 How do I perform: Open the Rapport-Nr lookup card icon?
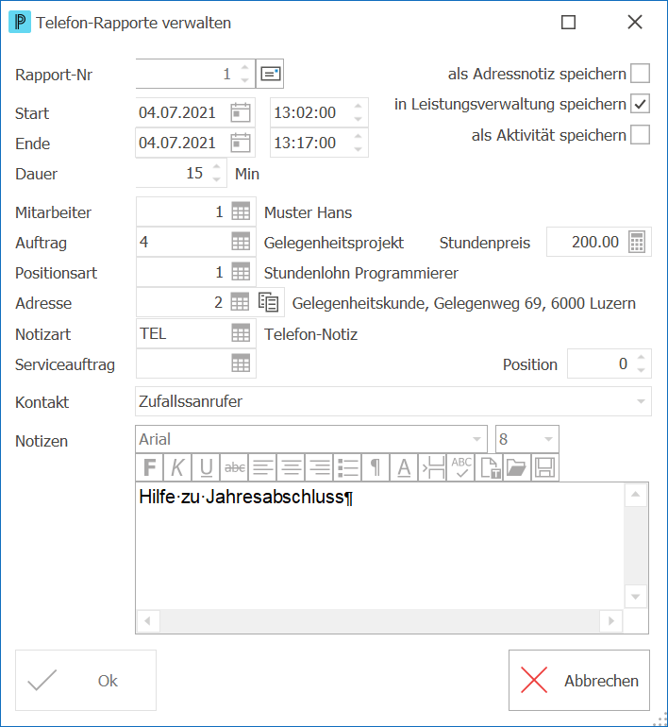(x=270, y=74)
